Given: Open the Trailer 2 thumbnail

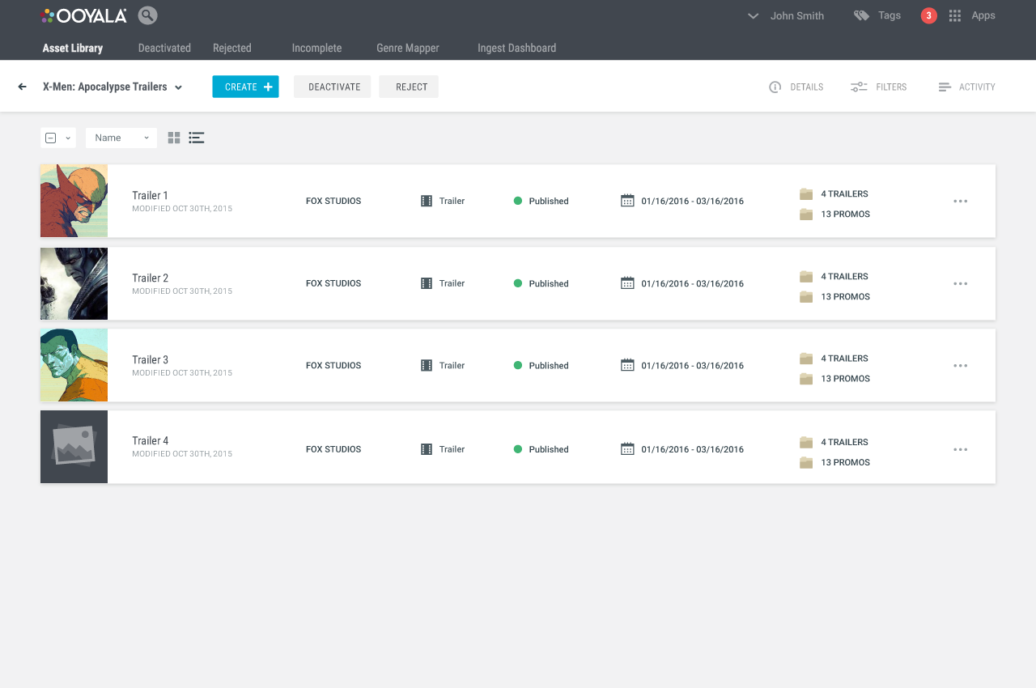Looking at the screenshot, I should 74,283.
